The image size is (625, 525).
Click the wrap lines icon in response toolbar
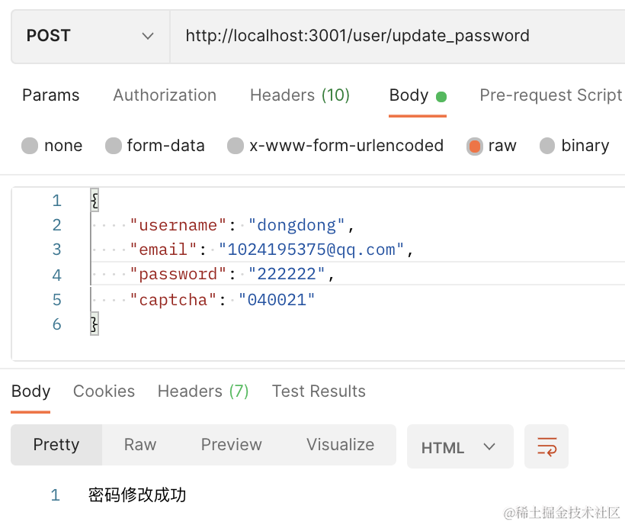click(546, 446)
